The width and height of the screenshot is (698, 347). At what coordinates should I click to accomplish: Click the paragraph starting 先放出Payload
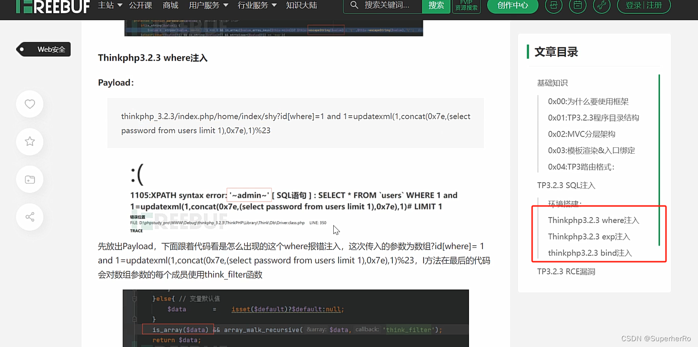click(294, 260)
